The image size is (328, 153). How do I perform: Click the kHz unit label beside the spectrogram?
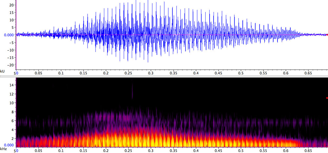click(x=3, y=148)
